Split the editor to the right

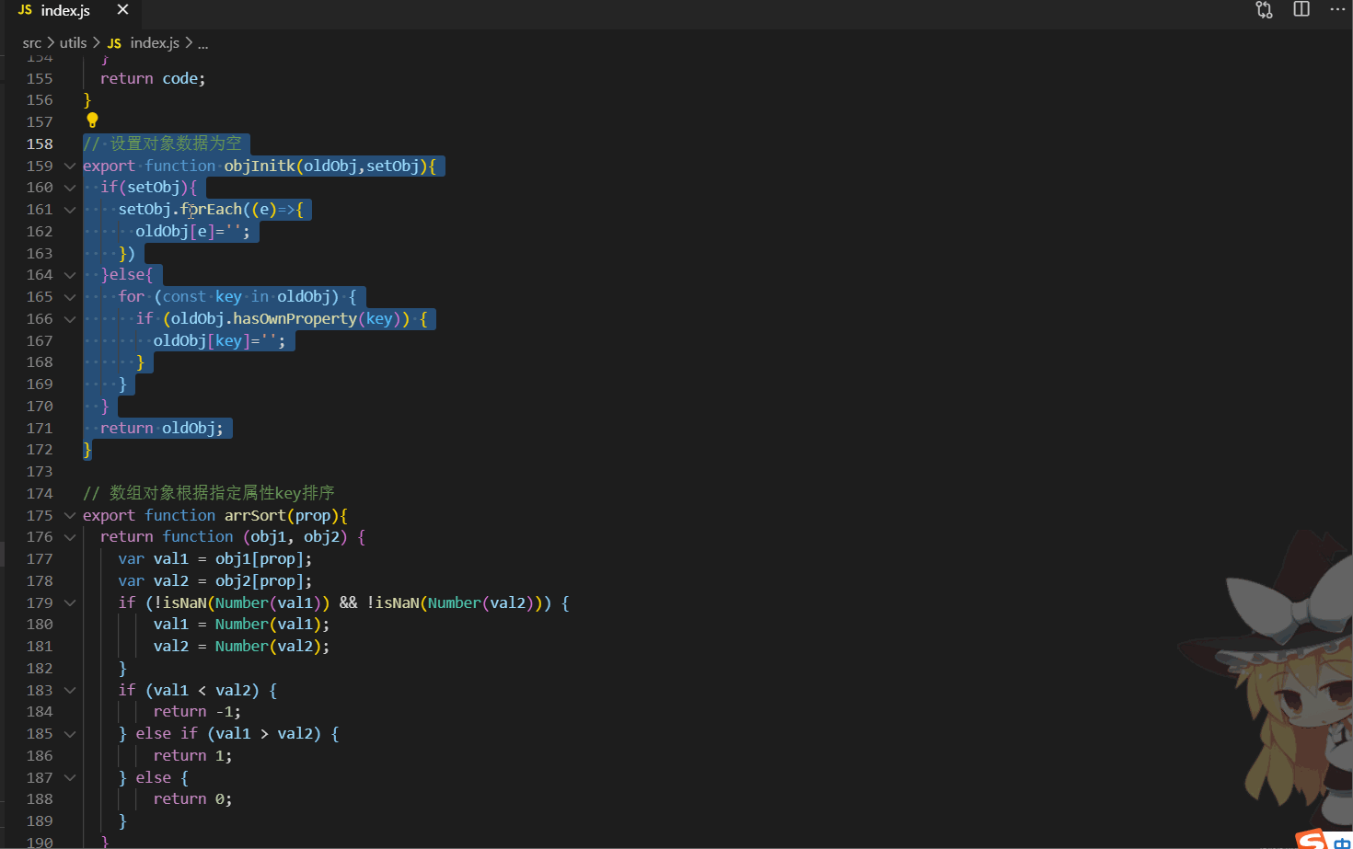point(1301,9)
